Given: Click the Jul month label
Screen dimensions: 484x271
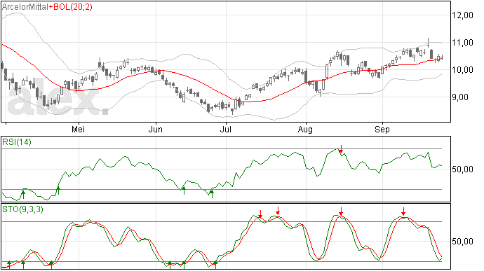Looking at the screenshot, I should coord(226,130).
